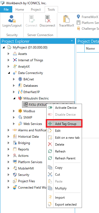The width and height of the screenshot is (99, 213).
Task: Click the Modbus node icon
Action: [20, 111]
